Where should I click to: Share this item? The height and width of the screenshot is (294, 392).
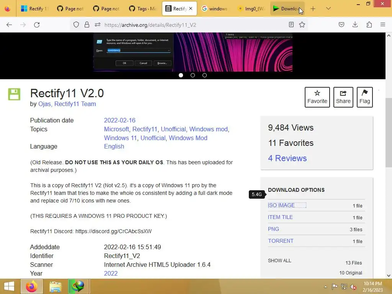[x=343, y=97]
